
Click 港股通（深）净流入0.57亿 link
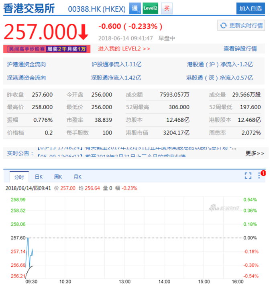220,78
